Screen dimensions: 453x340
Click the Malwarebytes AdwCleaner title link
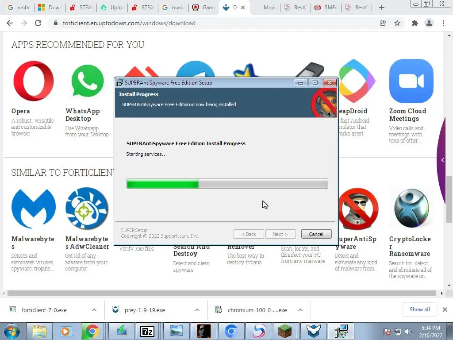point(87,243)
